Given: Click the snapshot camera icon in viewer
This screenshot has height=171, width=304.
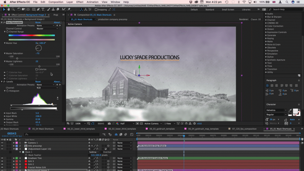Looking at the screenshot, I should tap(110, 123).
